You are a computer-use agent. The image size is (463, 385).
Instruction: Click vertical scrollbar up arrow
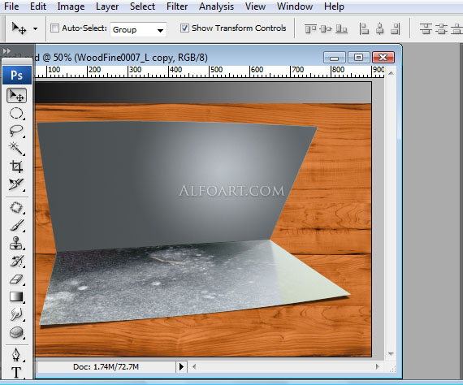(x=391, y=73)
